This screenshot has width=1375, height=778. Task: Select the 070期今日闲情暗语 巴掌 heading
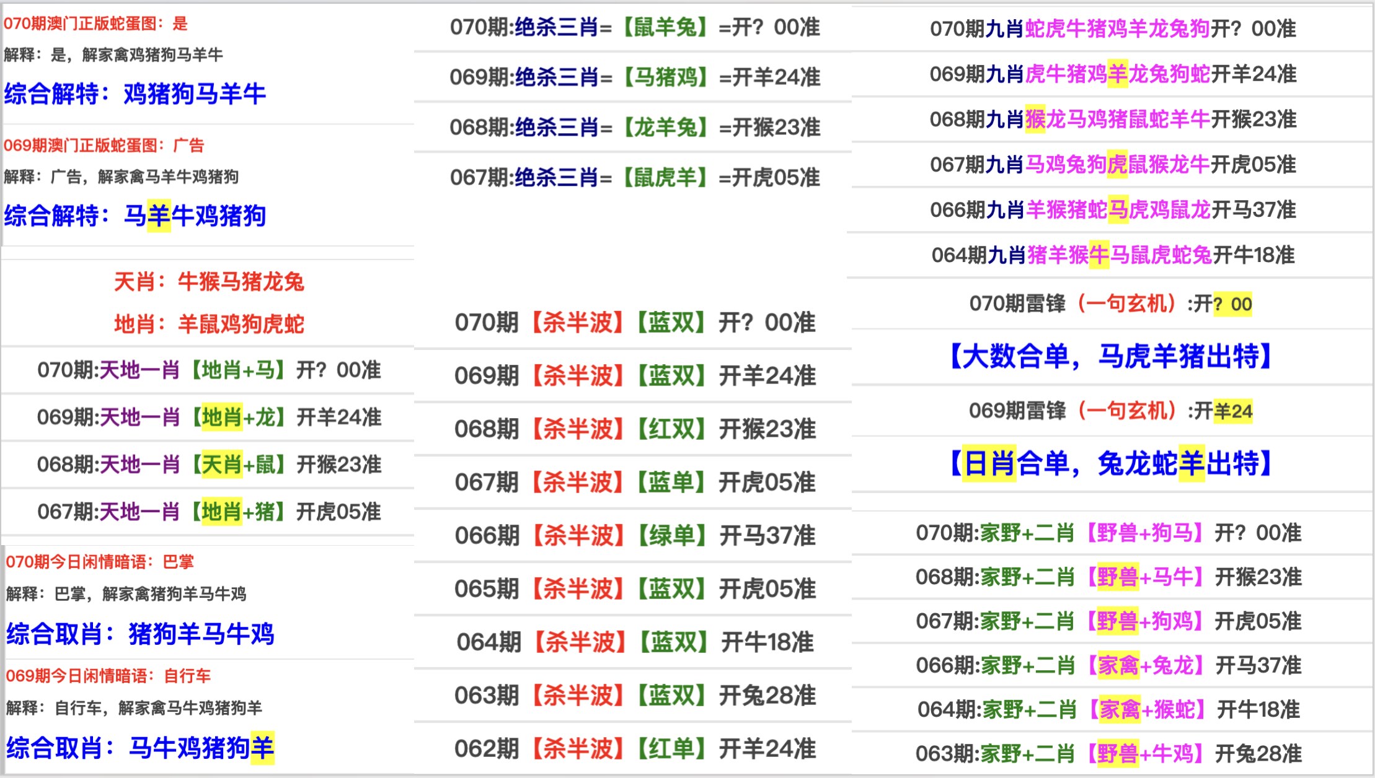100,562
